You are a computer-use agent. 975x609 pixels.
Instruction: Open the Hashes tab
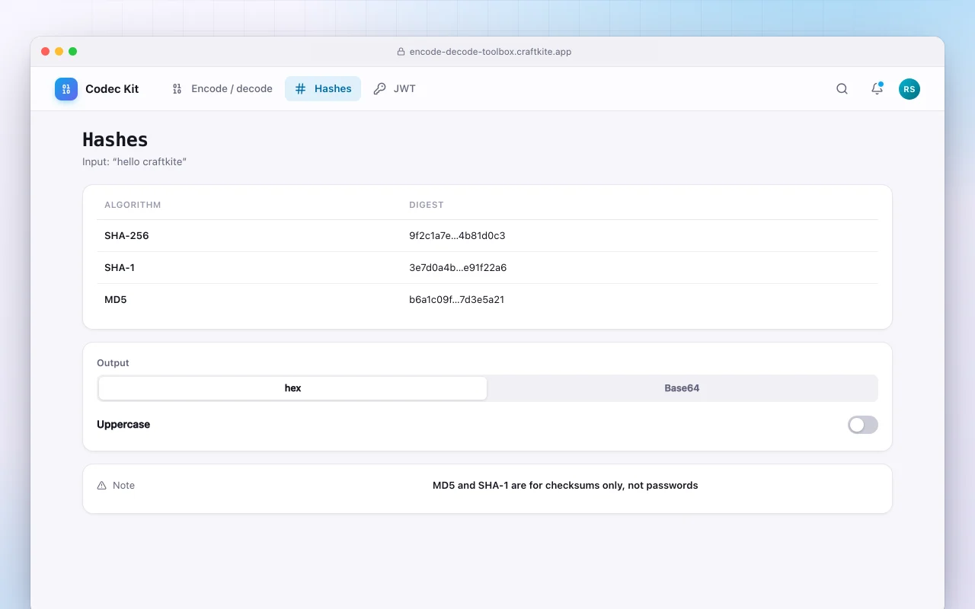pos(323,89)
